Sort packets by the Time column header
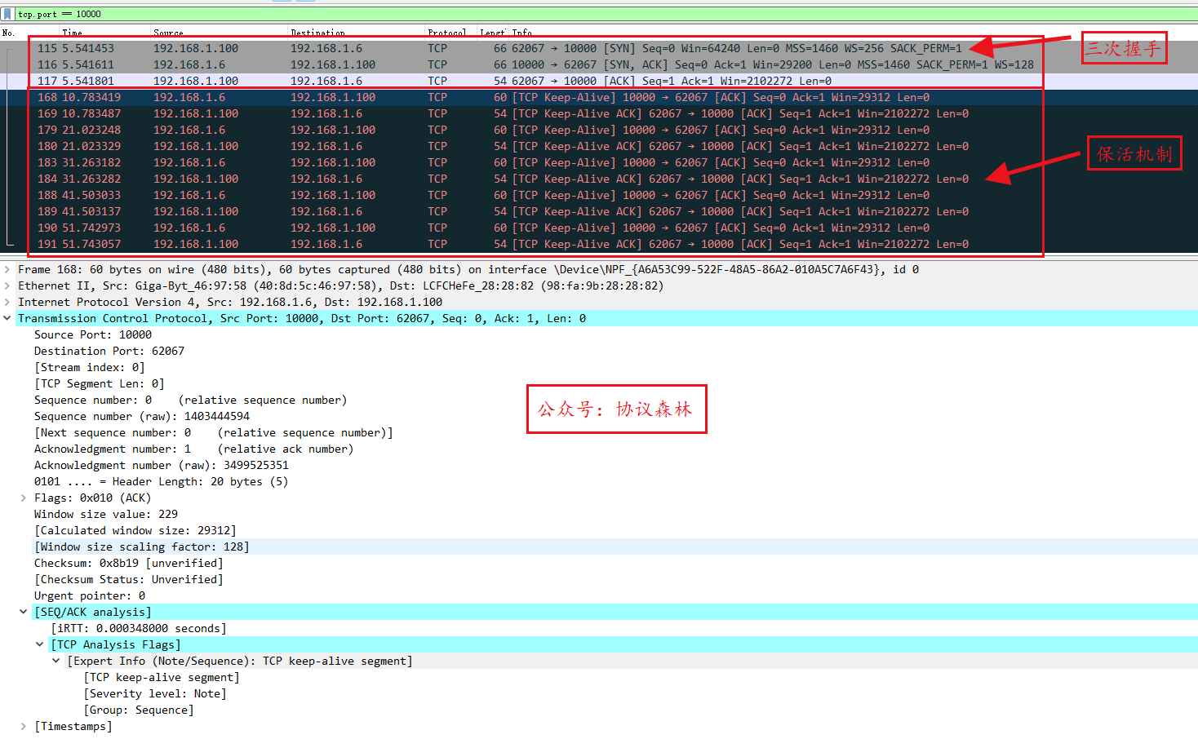The height and width of the screenshot is (739, 1198). [104, 33]
